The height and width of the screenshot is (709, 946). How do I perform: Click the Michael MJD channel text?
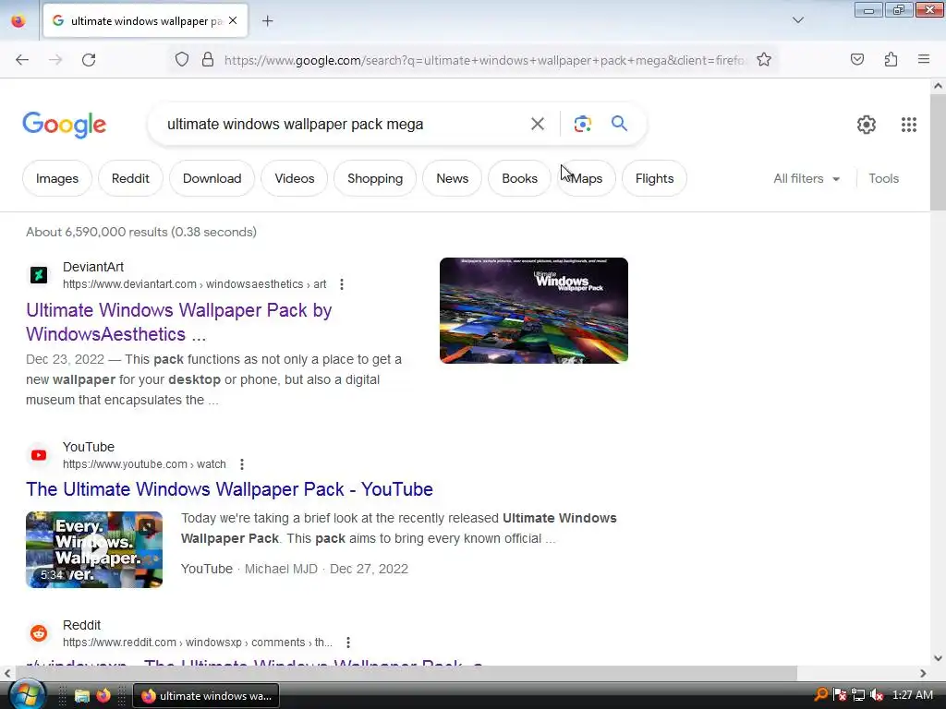pos(281,569)
